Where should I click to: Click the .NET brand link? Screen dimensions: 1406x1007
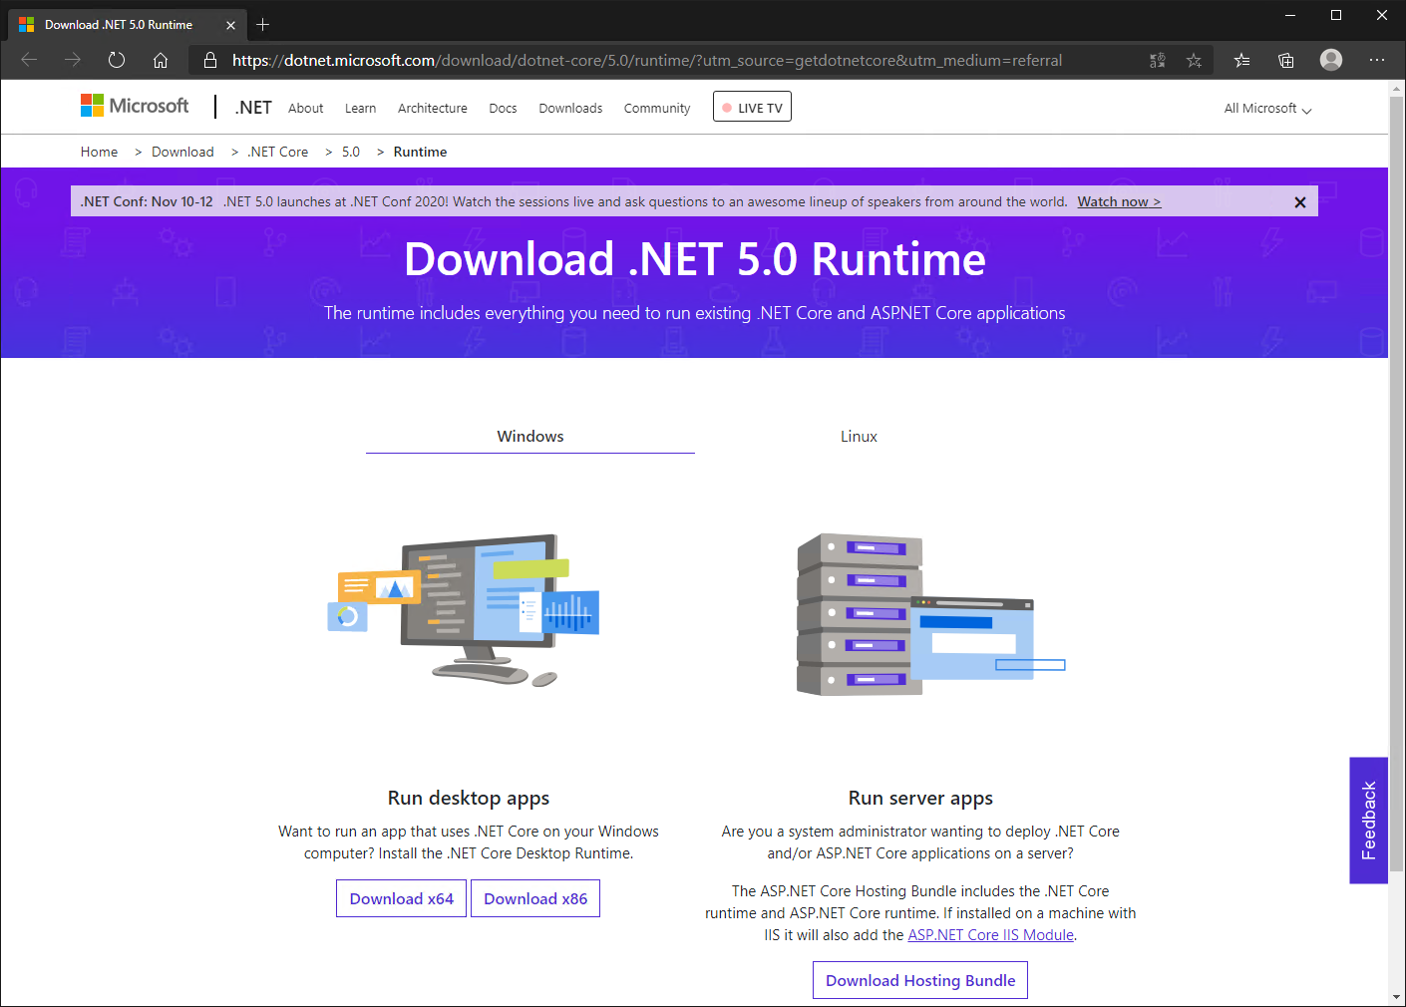coord(253,108)
